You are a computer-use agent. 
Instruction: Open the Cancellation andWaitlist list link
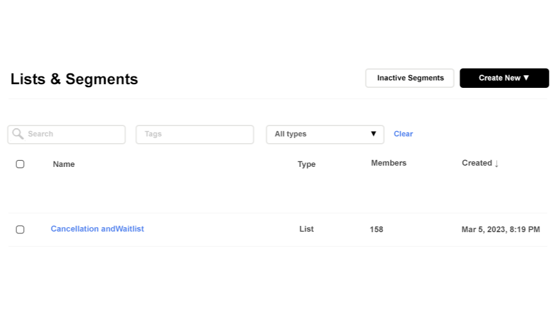[97, 229]
